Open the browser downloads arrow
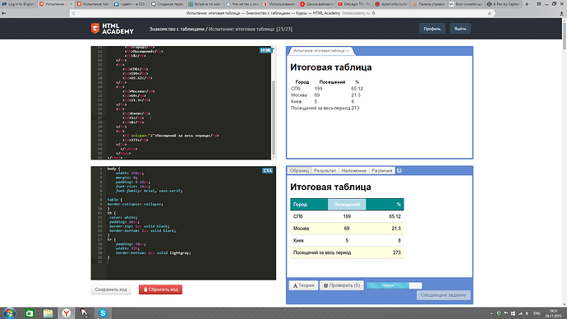Screen dimensions: 567x319 [x=561, y=13]
